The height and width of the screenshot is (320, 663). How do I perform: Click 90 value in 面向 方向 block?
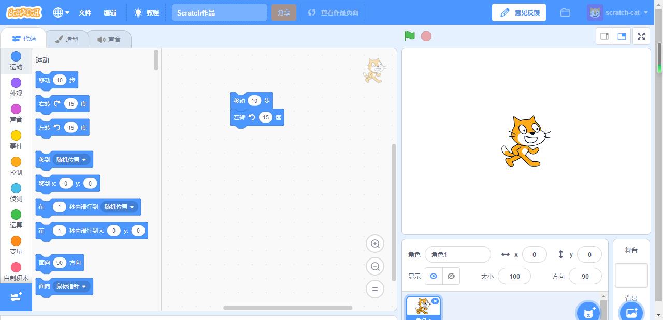[60, 263]
